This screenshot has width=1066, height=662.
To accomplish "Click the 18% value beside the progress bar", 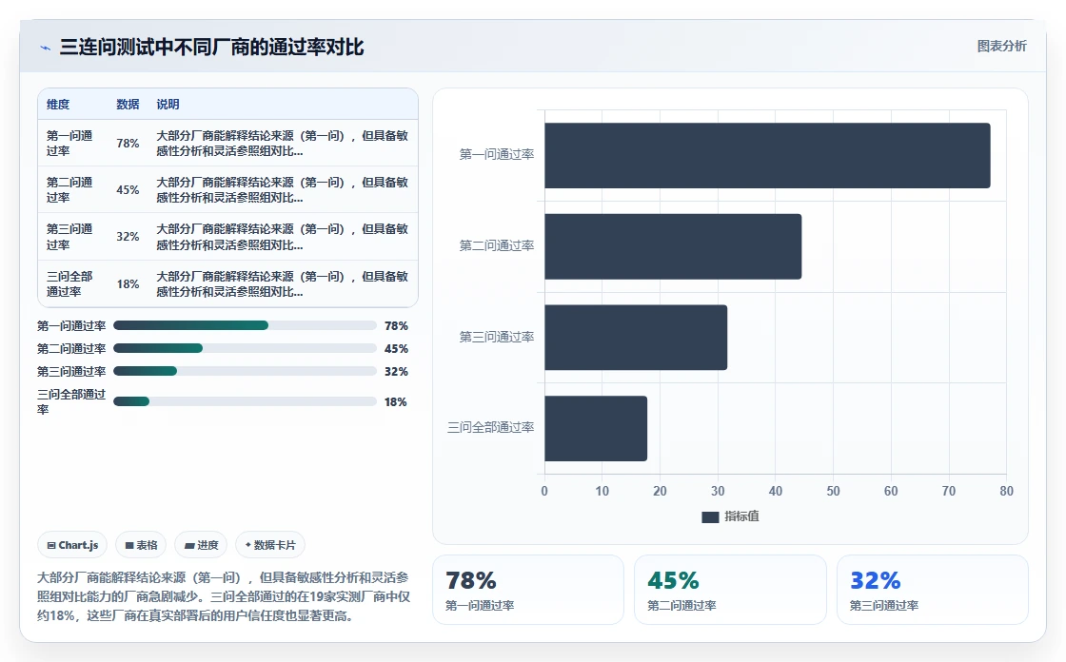I will tap(396, 402).
